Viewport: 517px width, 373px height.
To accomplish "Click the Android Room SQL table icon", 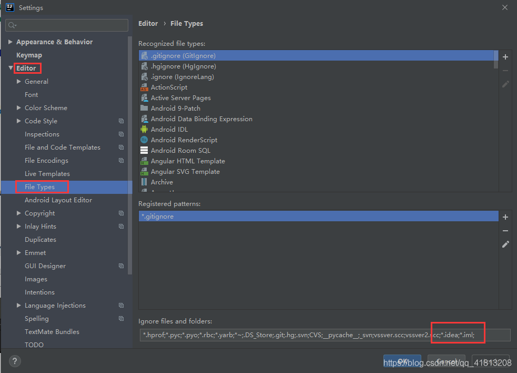I will pyautogui.click(x=144, y=150).
